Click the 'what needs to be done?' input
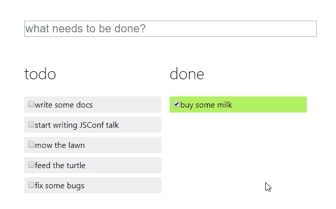 (x=170, y=29)
